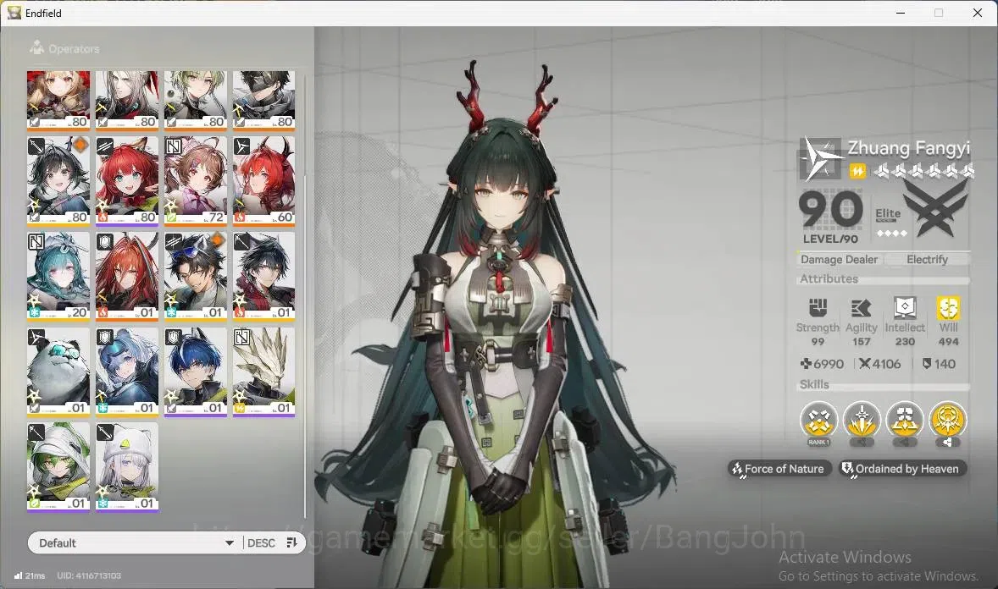Click the six-star rarity icons row
Screen dimensions: 998x589
(x=923, y=171)
